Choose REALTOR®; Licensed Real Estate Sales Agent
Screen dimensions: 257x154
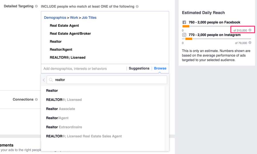(x=84, y=136)
